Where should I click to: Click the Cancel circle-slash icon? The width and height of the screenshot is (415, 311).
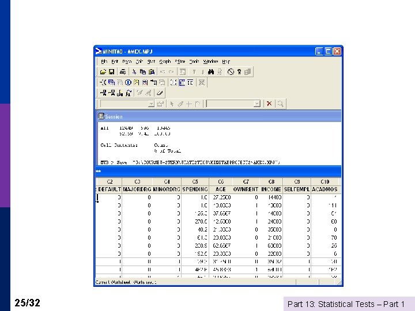pos(231,71)
